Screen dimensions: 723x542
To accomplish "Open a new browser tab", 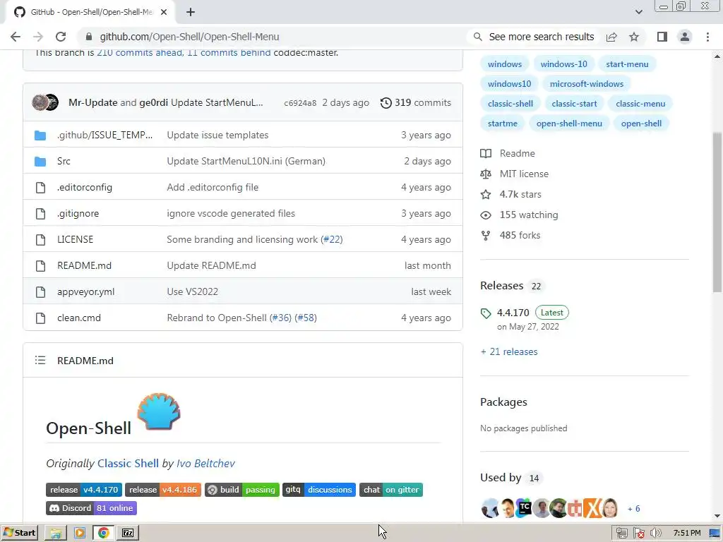I will (x=191, y=13).
